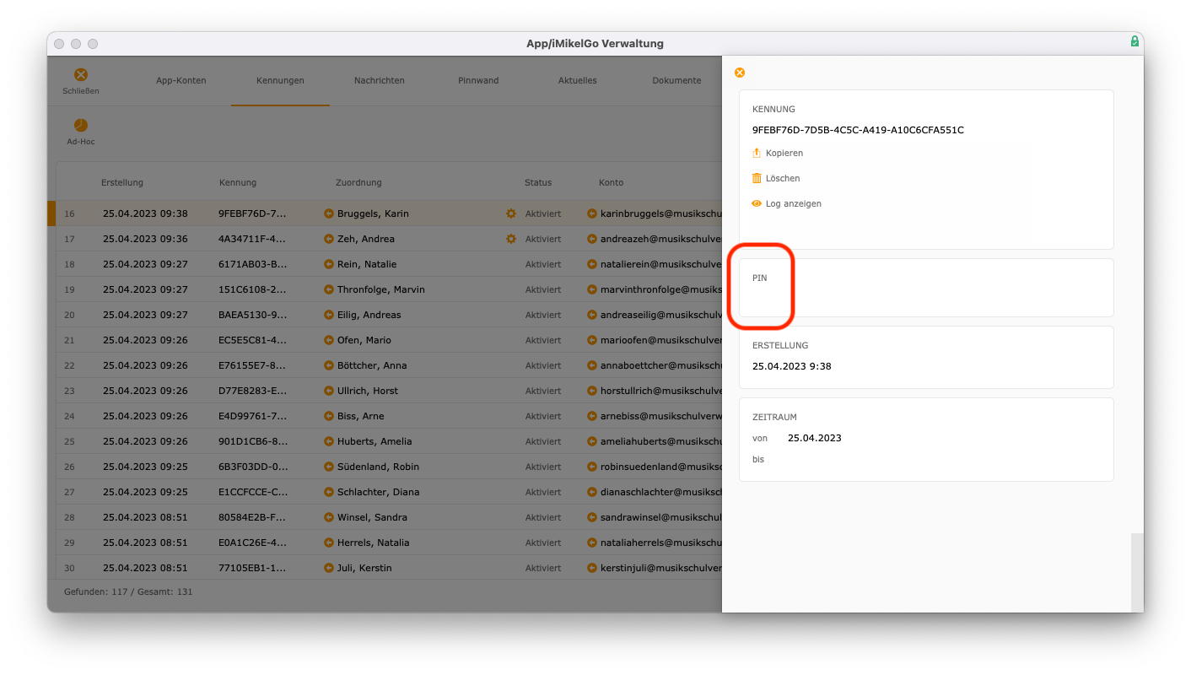
Task: Click arrow icon beside marvinthronfolge account
Action: pos(592,289)
